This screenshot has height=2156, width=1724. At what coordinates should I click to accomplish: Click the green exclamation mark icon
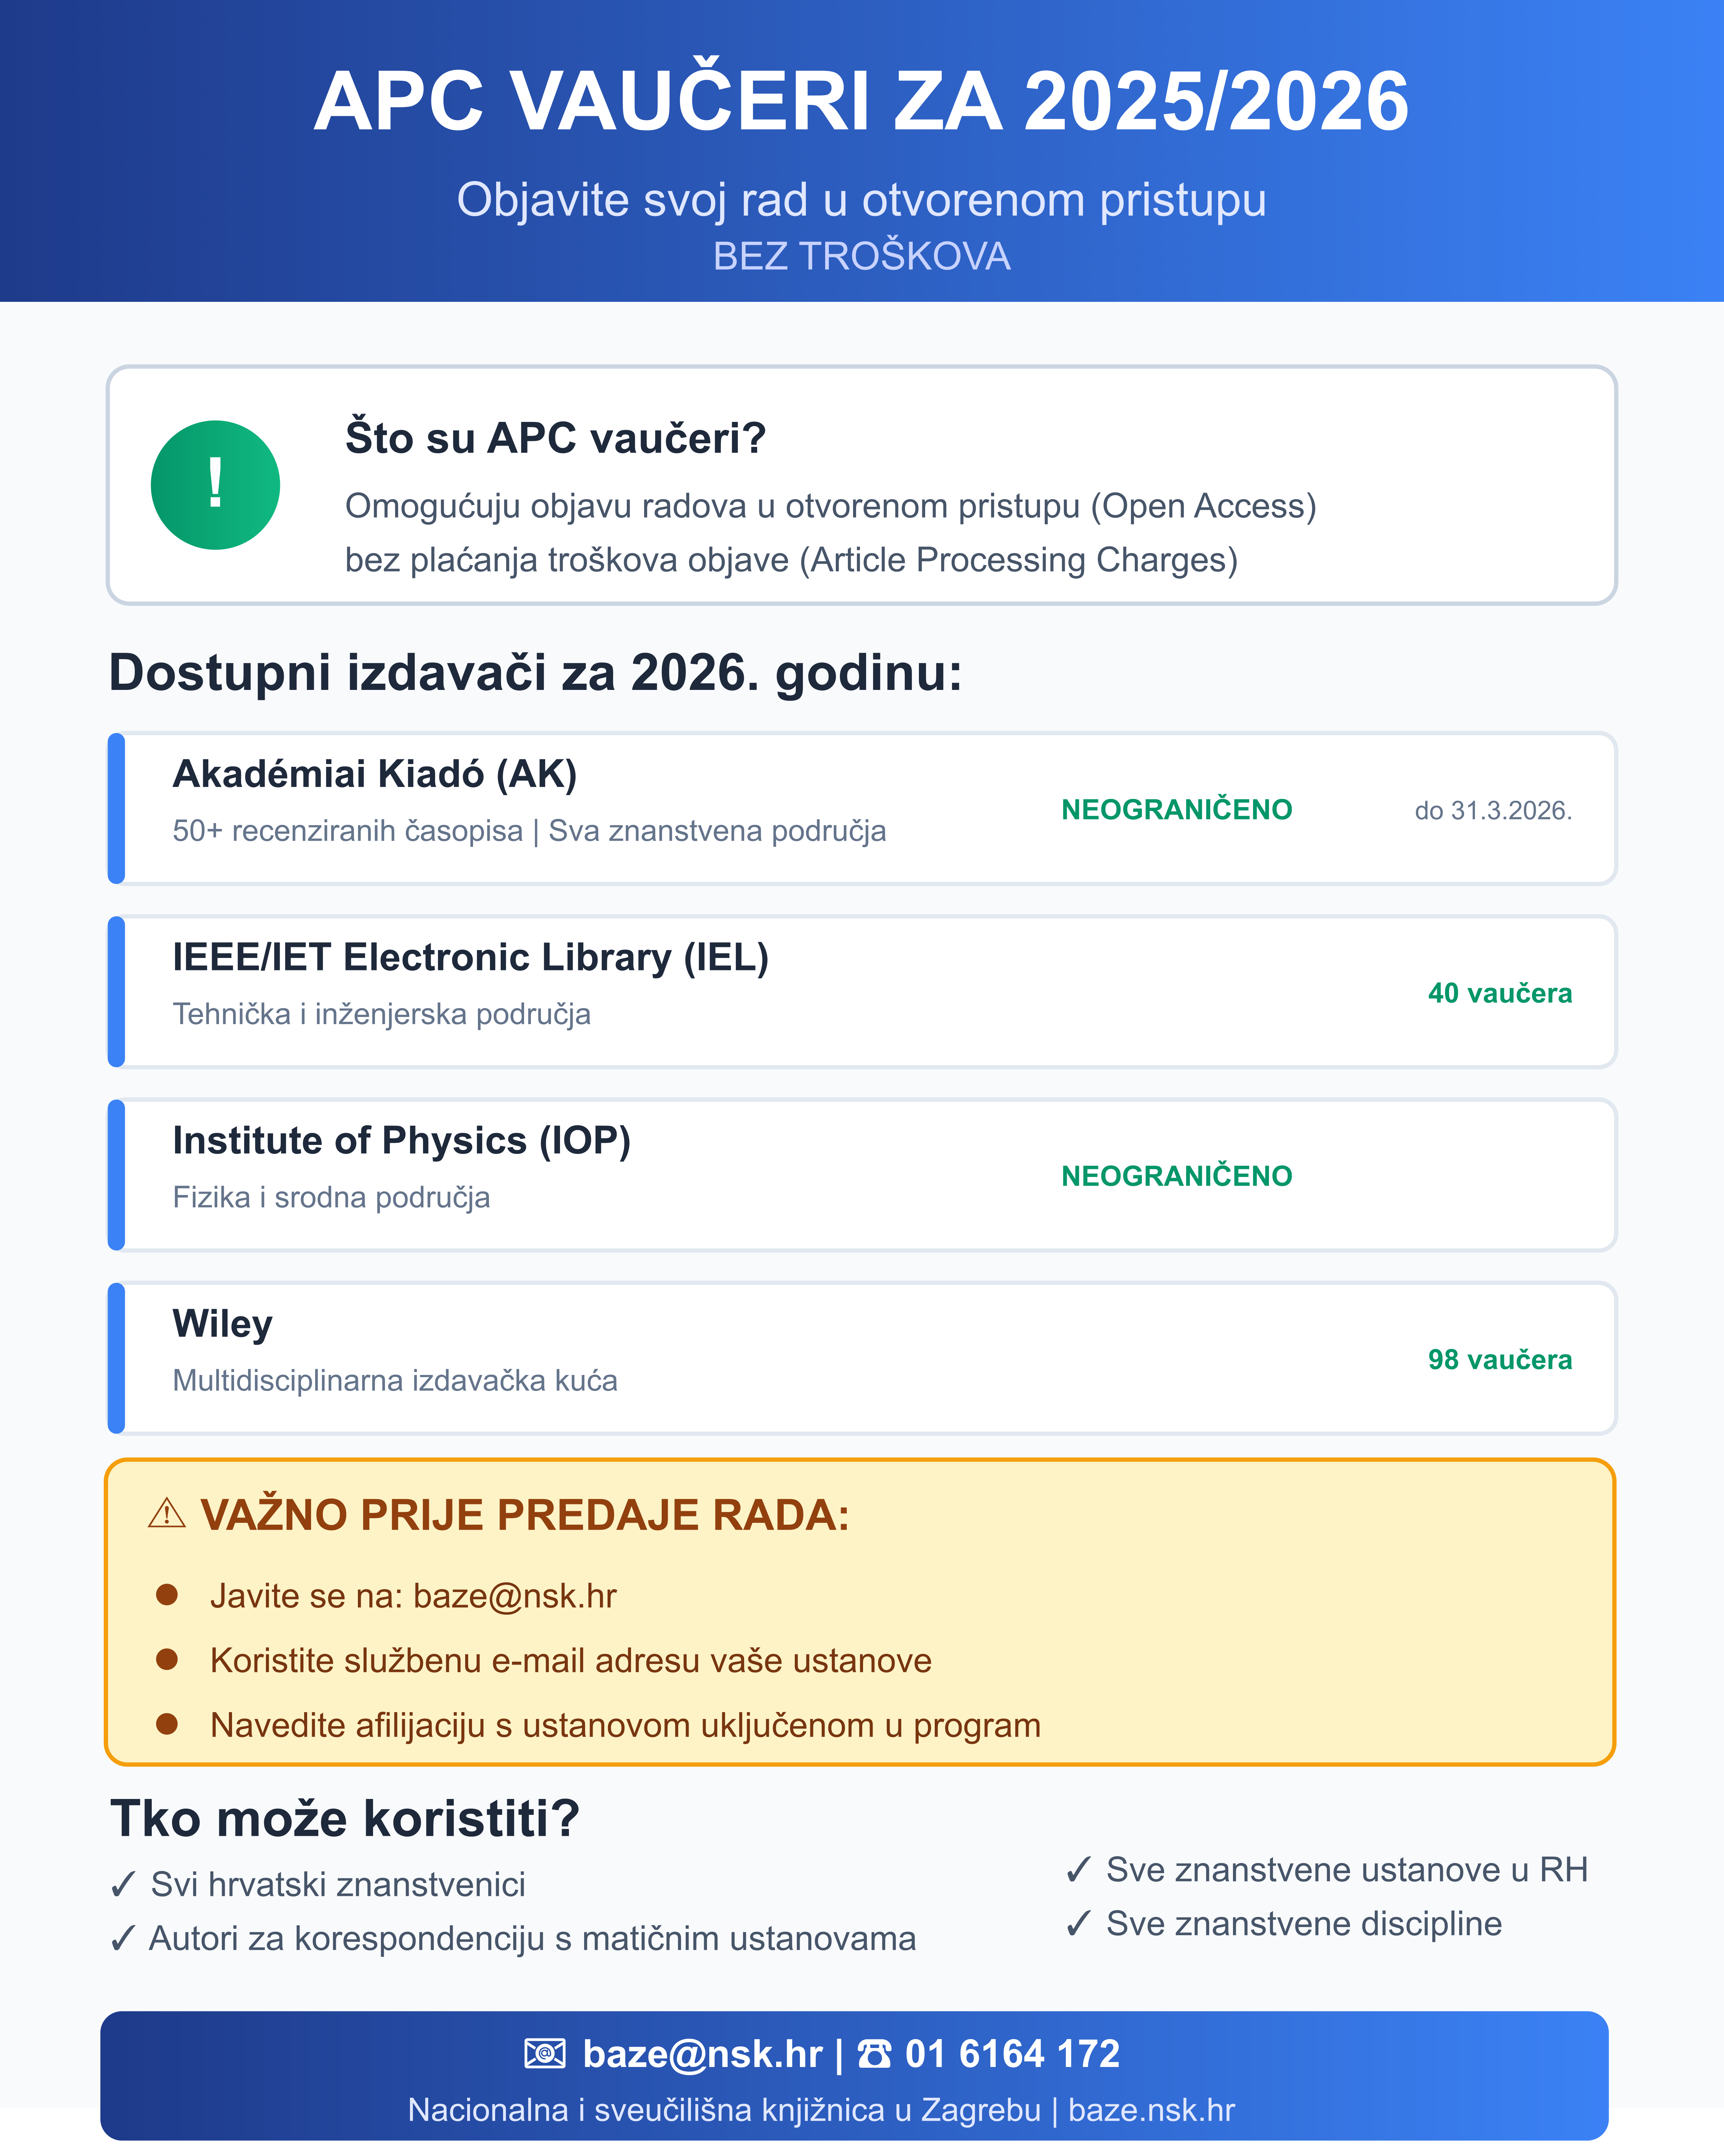[x=215, y=485]
